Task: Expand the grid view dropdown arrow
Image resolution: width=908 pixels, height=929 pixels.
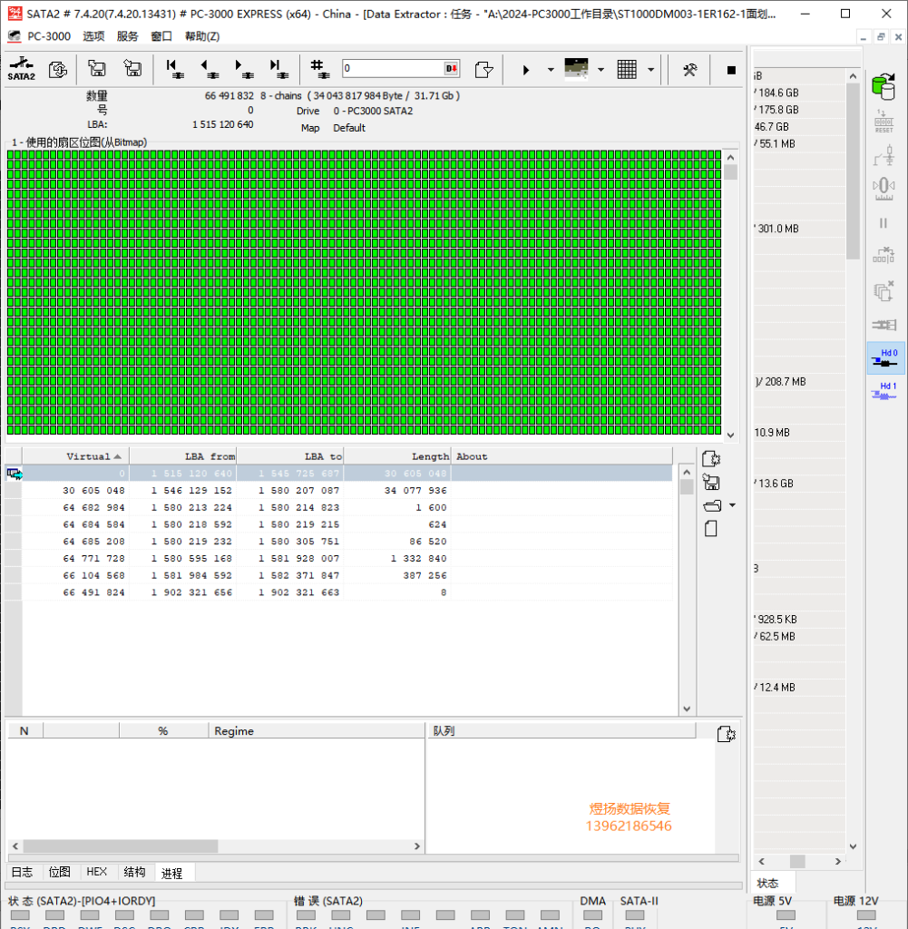Action: [x=650, y=70]
